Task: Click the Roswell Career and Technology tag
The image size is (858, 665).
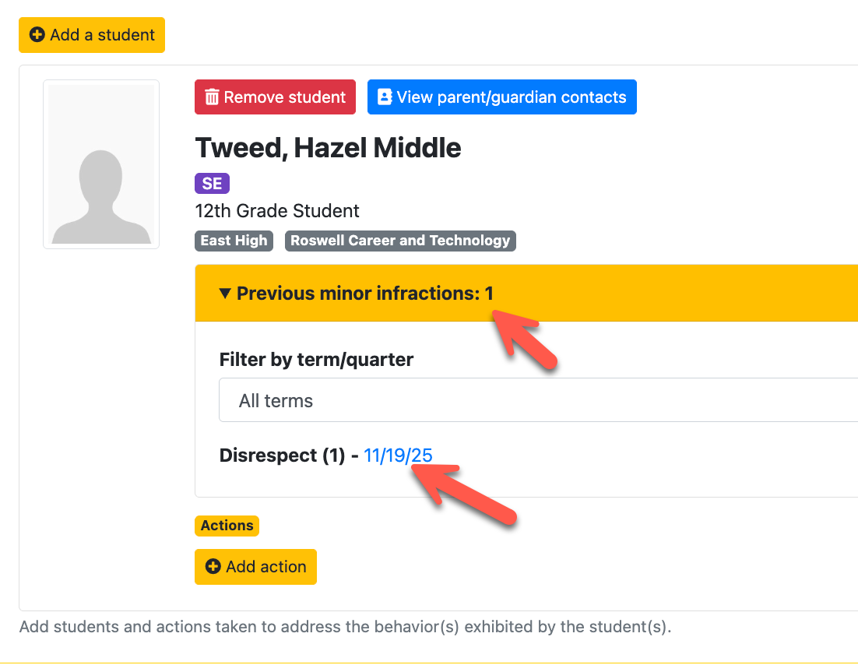Action: (x=400, y=241)
